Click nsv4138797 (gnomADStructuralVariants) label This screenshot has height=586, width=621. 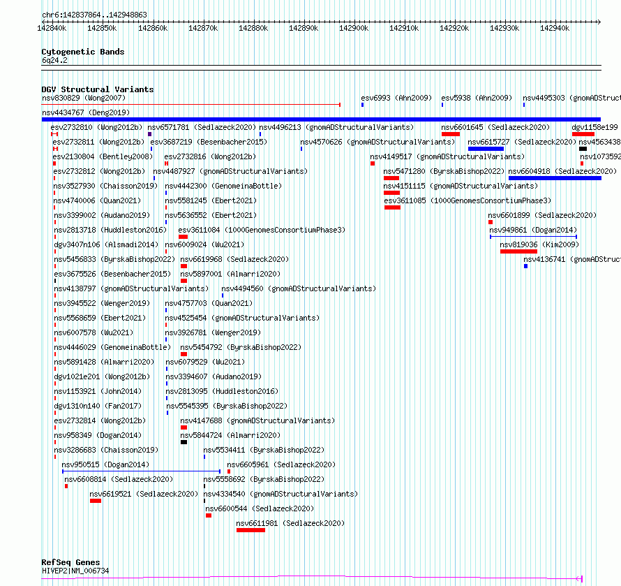point(131,288)
